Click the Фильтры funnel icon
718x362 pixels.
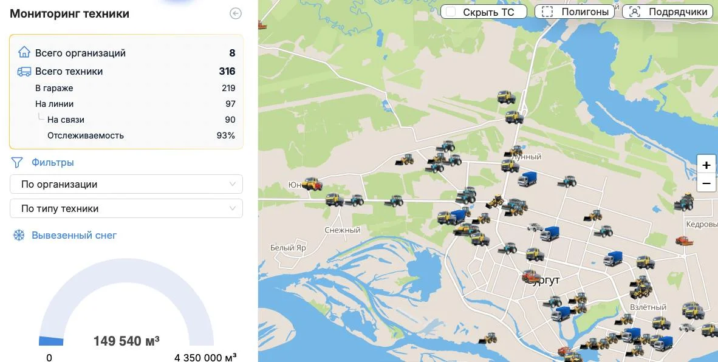tap(17, 162)
